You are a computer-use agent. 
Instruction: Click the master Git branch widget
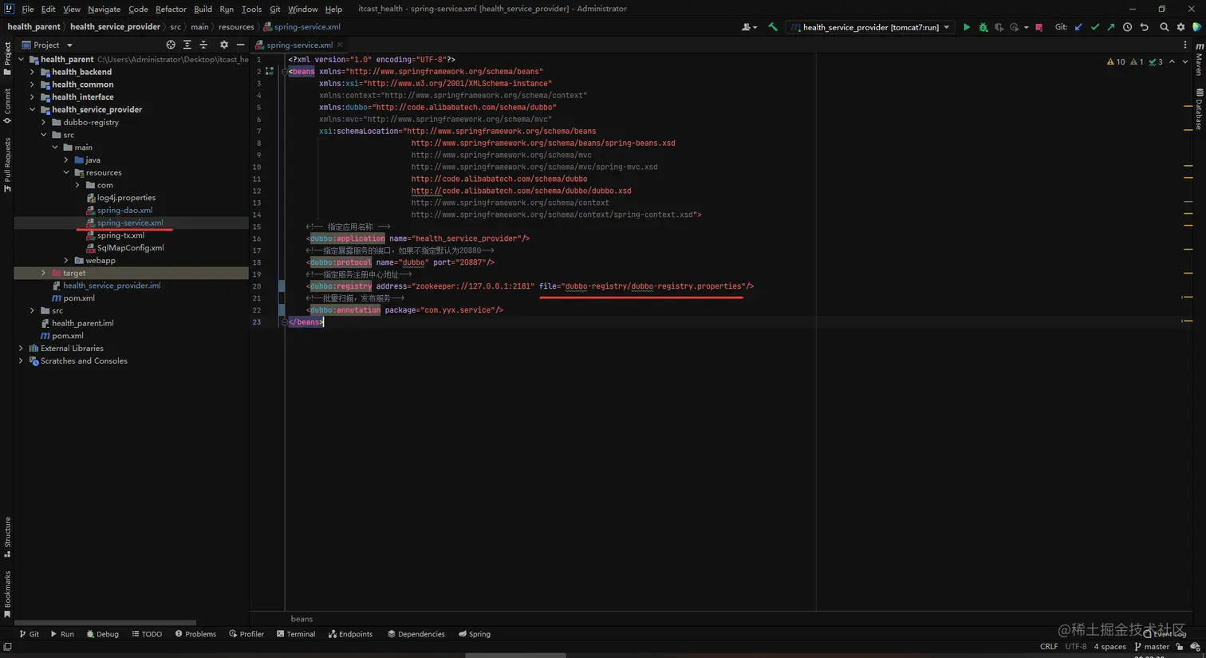pyautogui.click(x=1152, y=647)
